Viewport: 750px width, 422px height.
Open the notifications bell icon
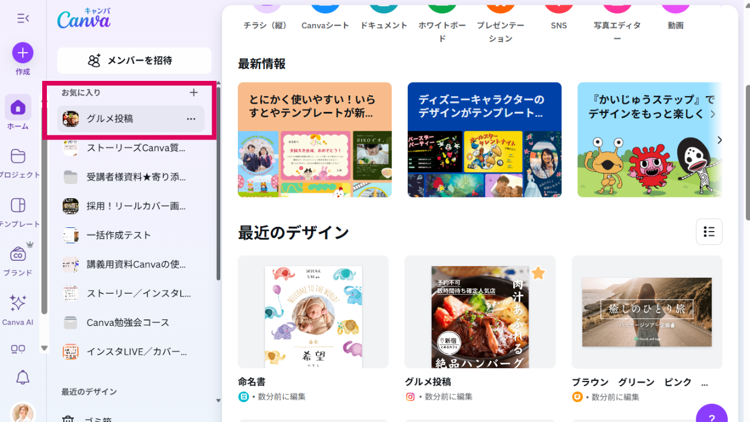pos(23,377)
